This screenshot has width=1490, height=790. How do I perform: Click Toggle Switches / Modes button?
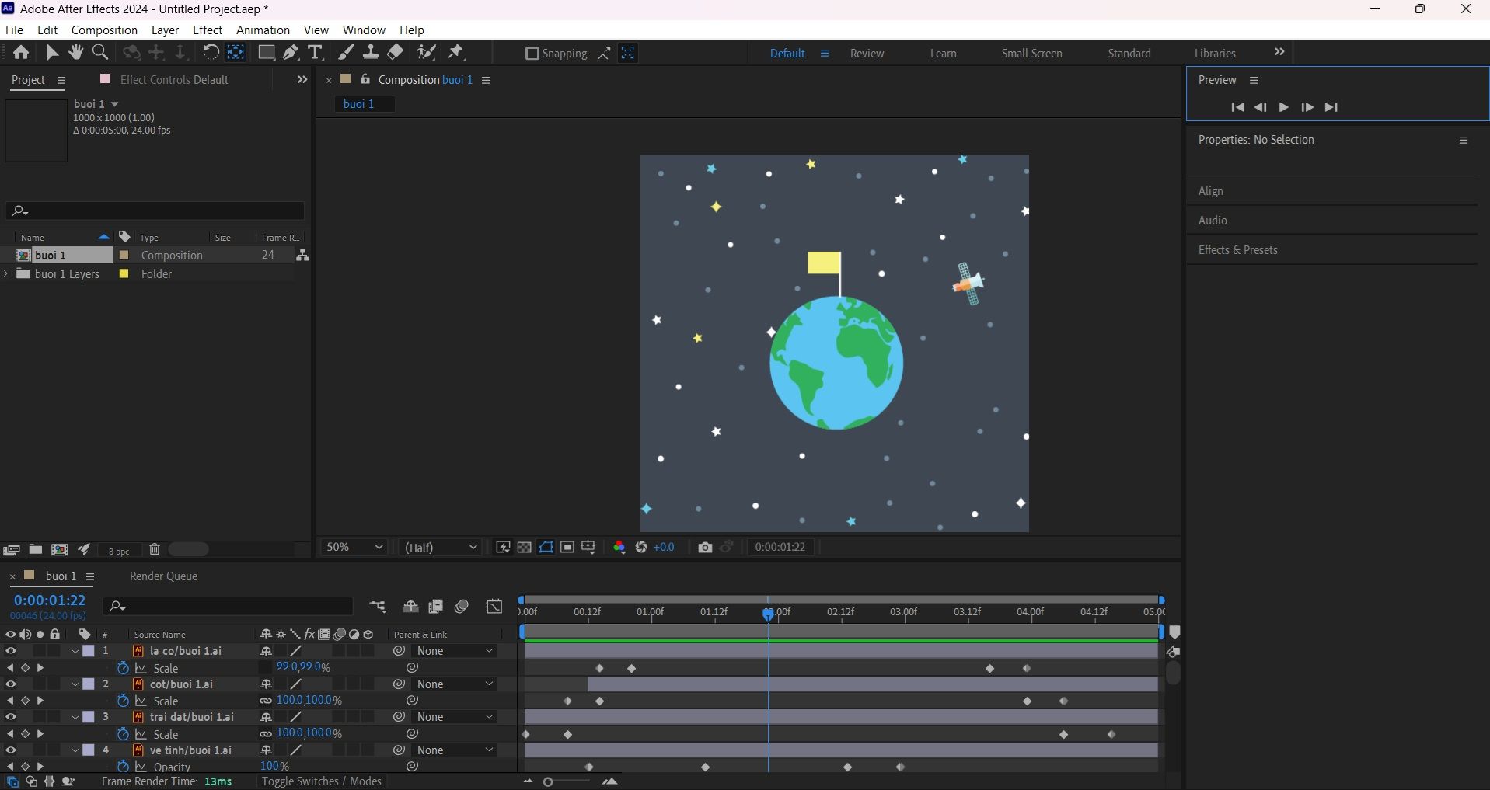321,781
